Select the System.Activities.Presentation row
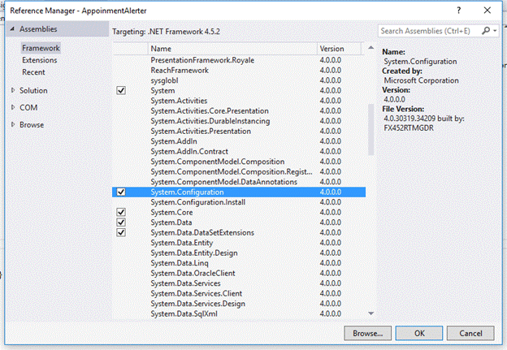Image resolution: width=507 pixels, height=350 pixels. click(x=239, y=132)
